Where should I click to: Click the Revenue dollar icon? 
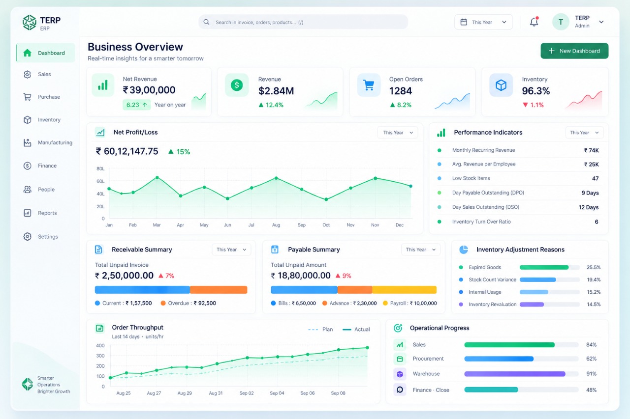click(x=237, y=85)
